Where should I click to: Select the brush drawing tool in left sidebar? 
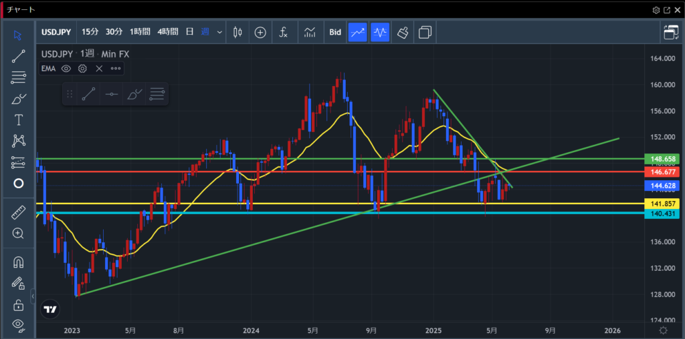pos(18,99)
